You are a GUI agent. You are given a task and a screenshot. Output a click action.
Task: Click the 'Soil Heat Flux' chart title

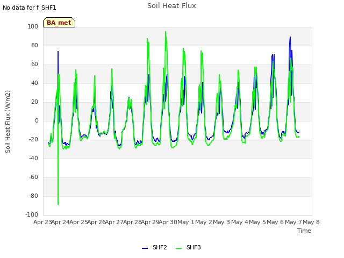click(x=171, y=6)
